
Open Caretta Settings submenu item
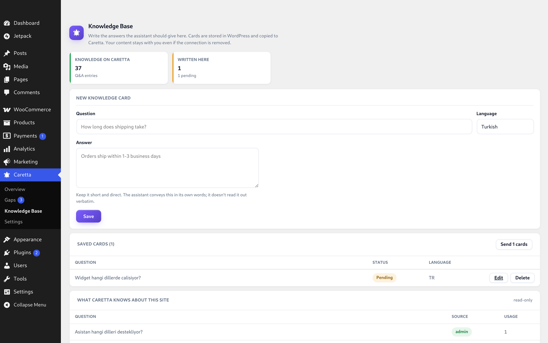point(13,222)
